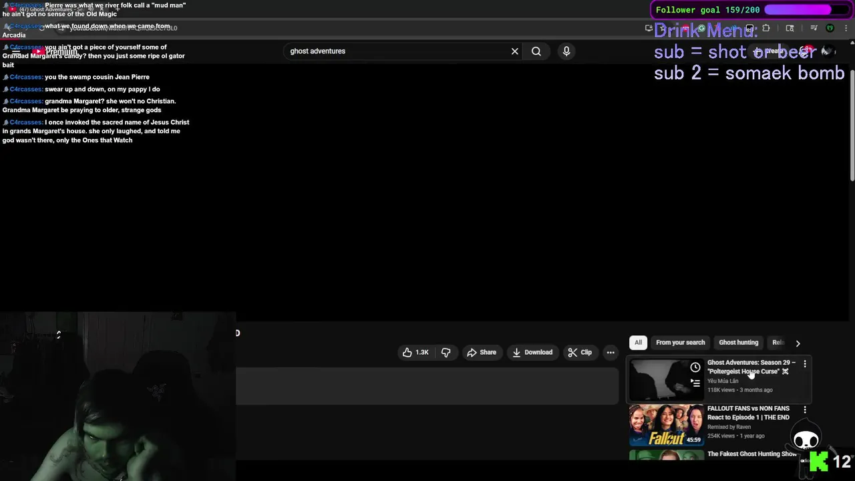The image size is (855, 481).
Task: Click C4rcasses username on Jean Pierre message
Action: tap(26, 77)
